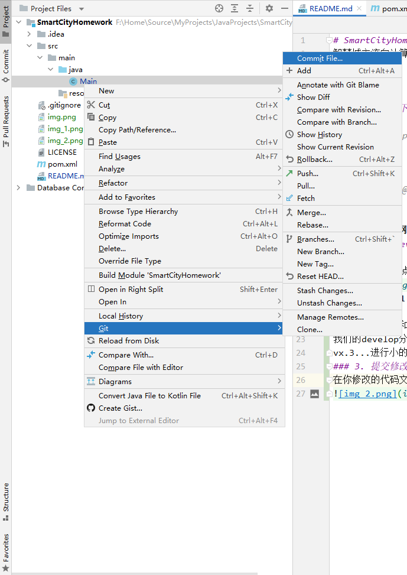Open the Local History submenu
The image size is (407, 575).
(184, 316)
